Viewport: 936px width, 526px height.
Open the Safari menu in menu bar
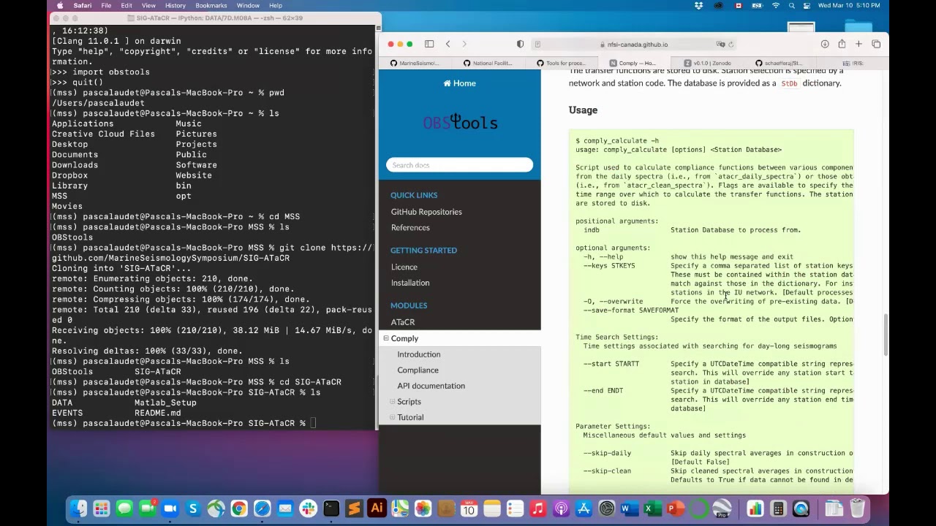point(82,5)
